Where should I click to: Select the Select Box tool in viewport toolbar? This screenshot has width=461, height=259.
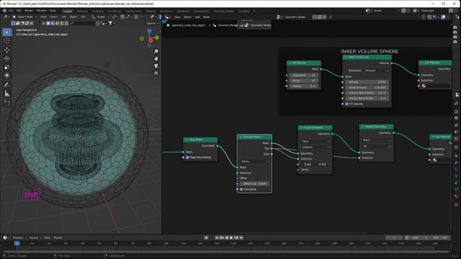click(7, 32)
